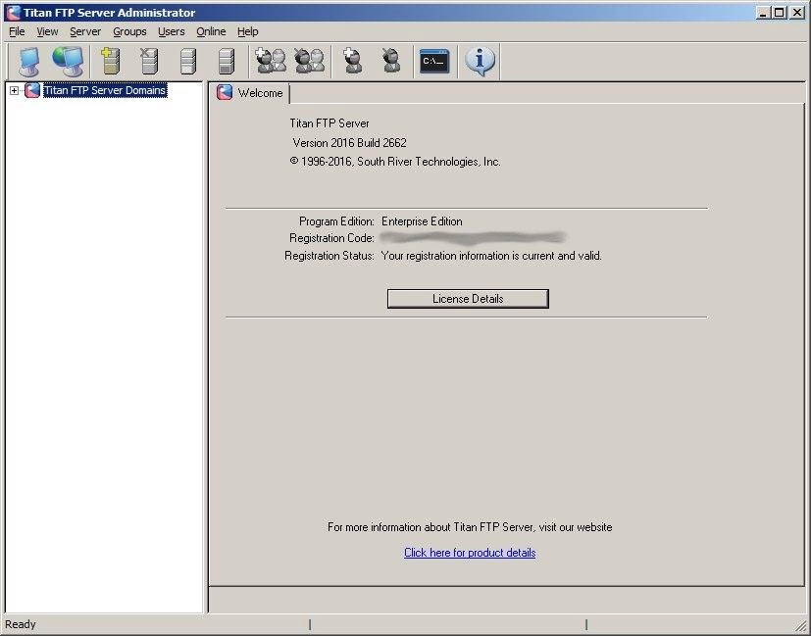811x636 pixels.
Task: Click the add single user icon
Action: (x=353, y=61)
